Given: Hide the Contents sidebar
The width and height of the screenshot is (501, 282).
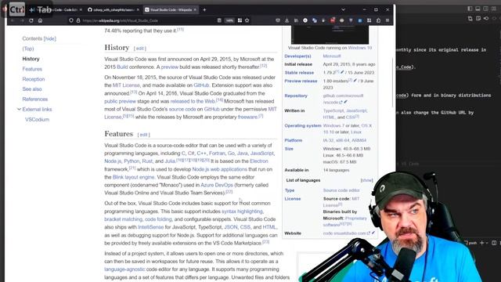Looking at the screenshot, I should tap(50, 38).
